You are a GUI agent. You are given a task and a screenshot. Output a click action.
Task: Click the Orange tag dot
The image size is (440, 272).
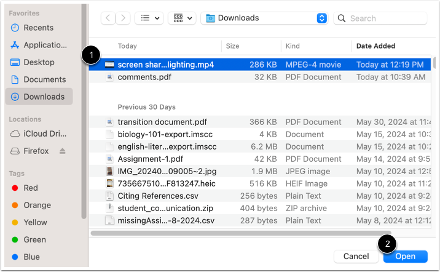click(x=15, y=206)
